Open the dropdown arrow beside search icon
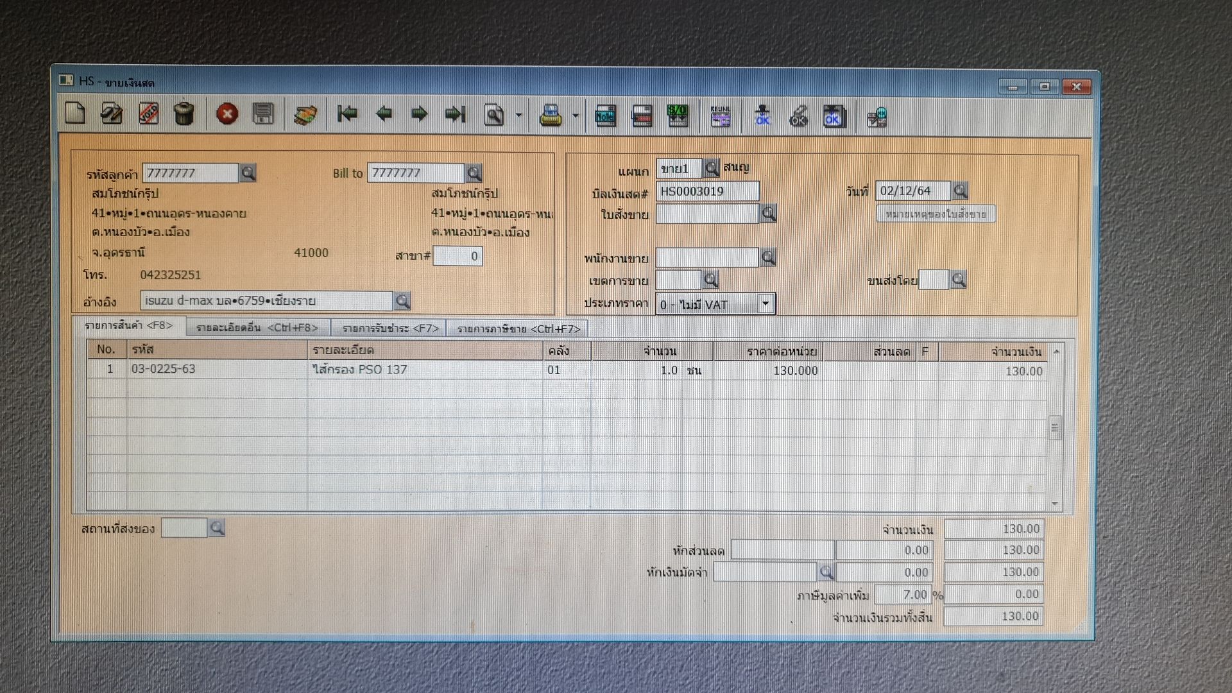This screenshot has width=1232, height=693. click(x=518, y=116)
